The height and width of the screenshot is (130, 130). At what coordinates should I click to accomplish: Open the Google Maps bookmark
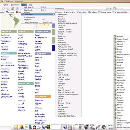coord(105,12)
